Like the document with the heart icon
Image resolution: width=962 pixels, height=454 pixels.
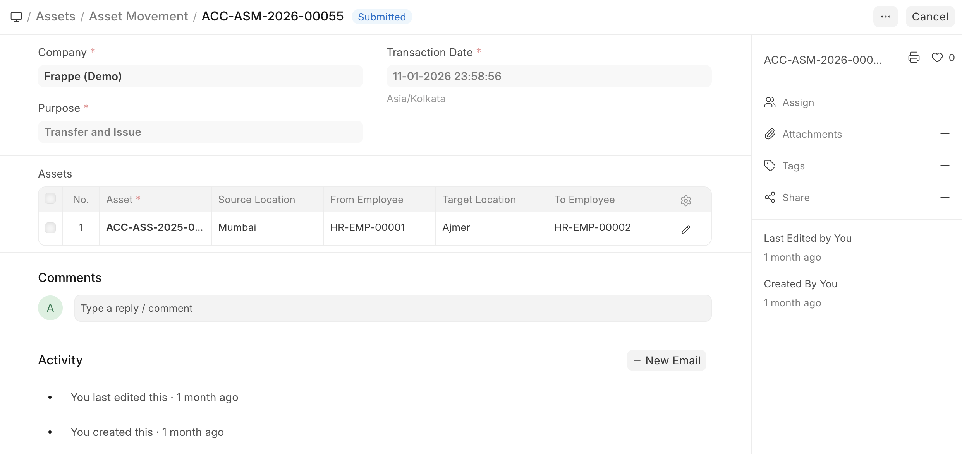tap(937, 58)
